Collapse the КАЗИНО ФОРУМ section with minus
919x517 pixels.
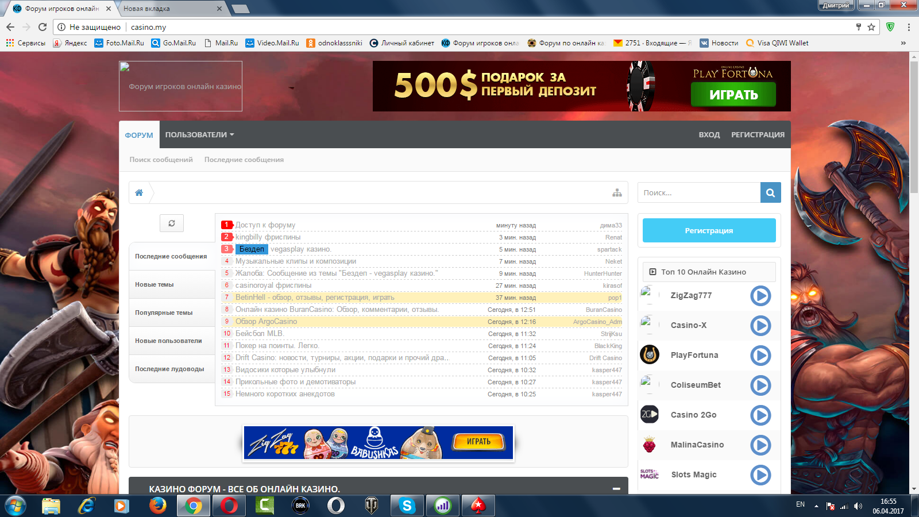tap(616, 489)
